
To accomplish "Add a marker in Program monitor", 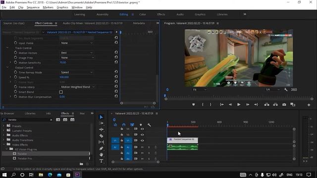I will pyautogui.click(x=194, y=104).
